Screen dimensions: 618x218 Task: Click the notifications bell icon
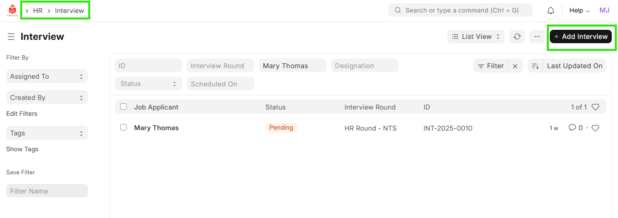pos(551,11)
